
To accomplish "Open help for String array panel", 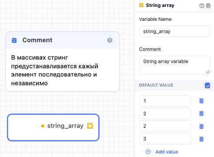I will pos(202,6).
